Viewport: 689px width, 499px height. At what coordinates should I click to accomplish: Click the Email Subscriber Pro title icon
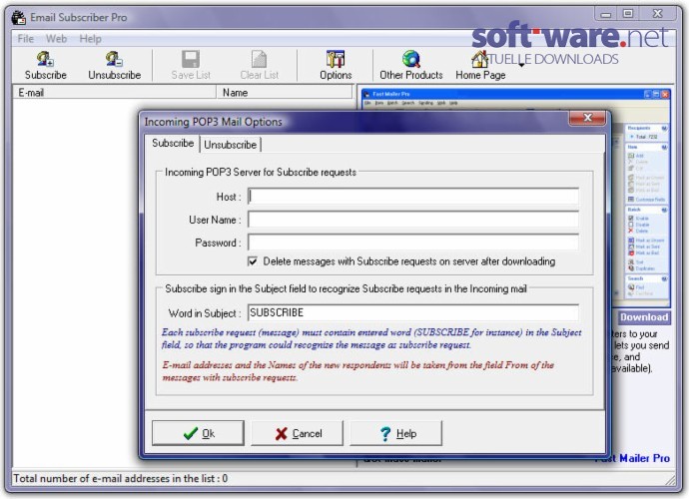coord(18,18)
